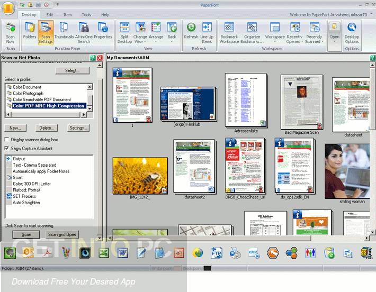This screenshot has width=376, height=292.
Task: Click the Delete... profile button
Action: tap(47, 128)
